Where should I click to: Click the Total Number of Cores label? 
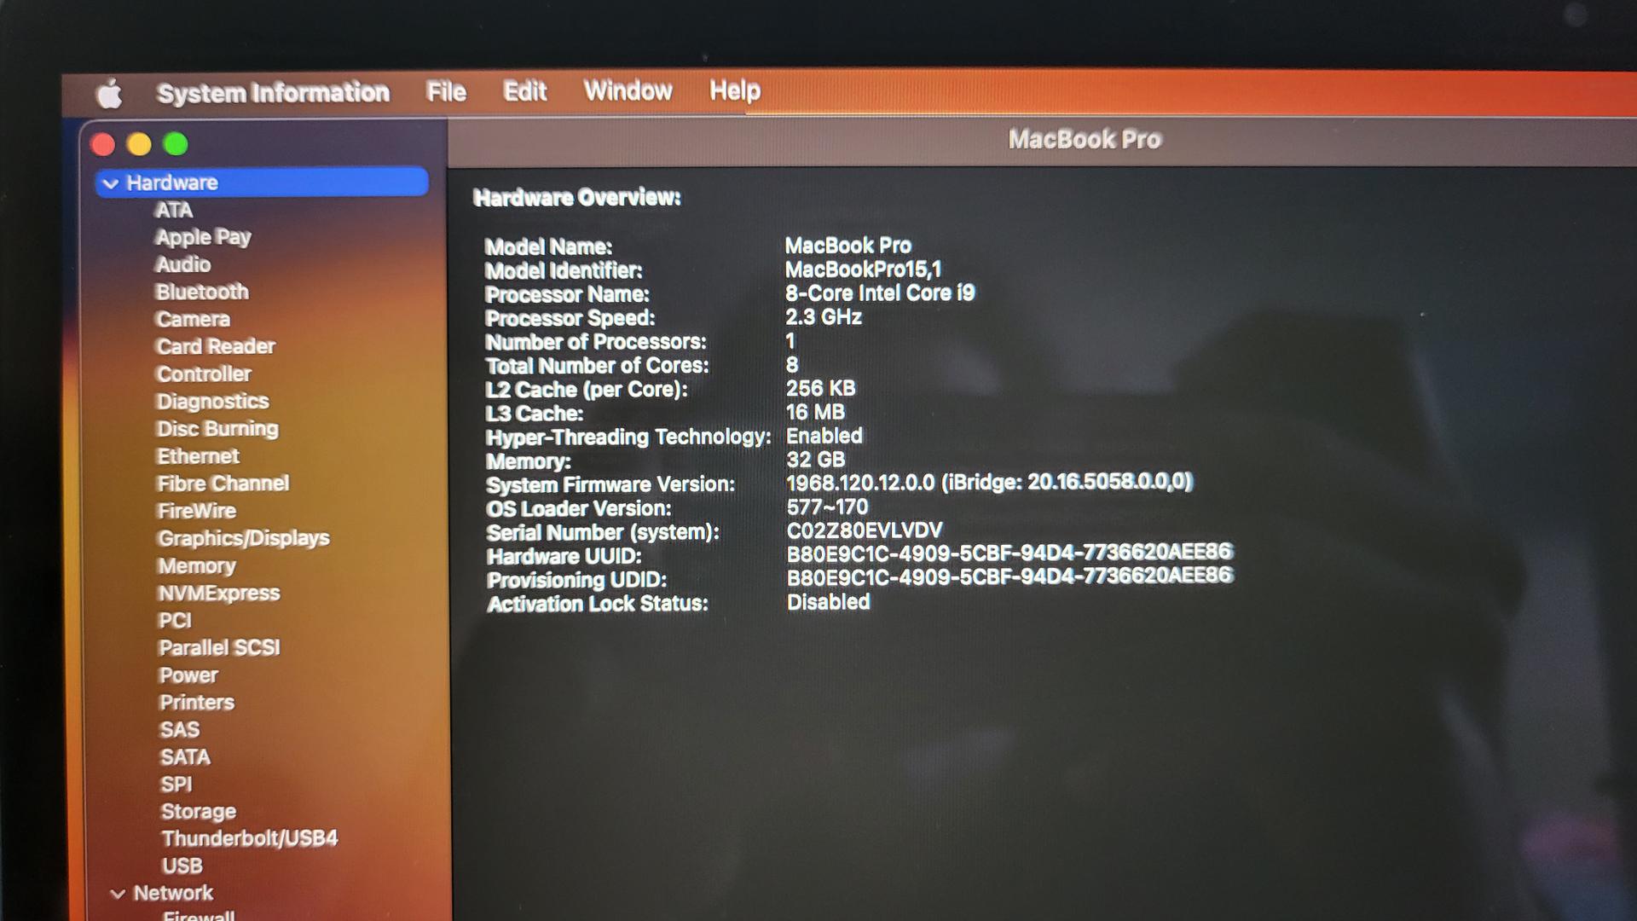(x=597, y=366)
